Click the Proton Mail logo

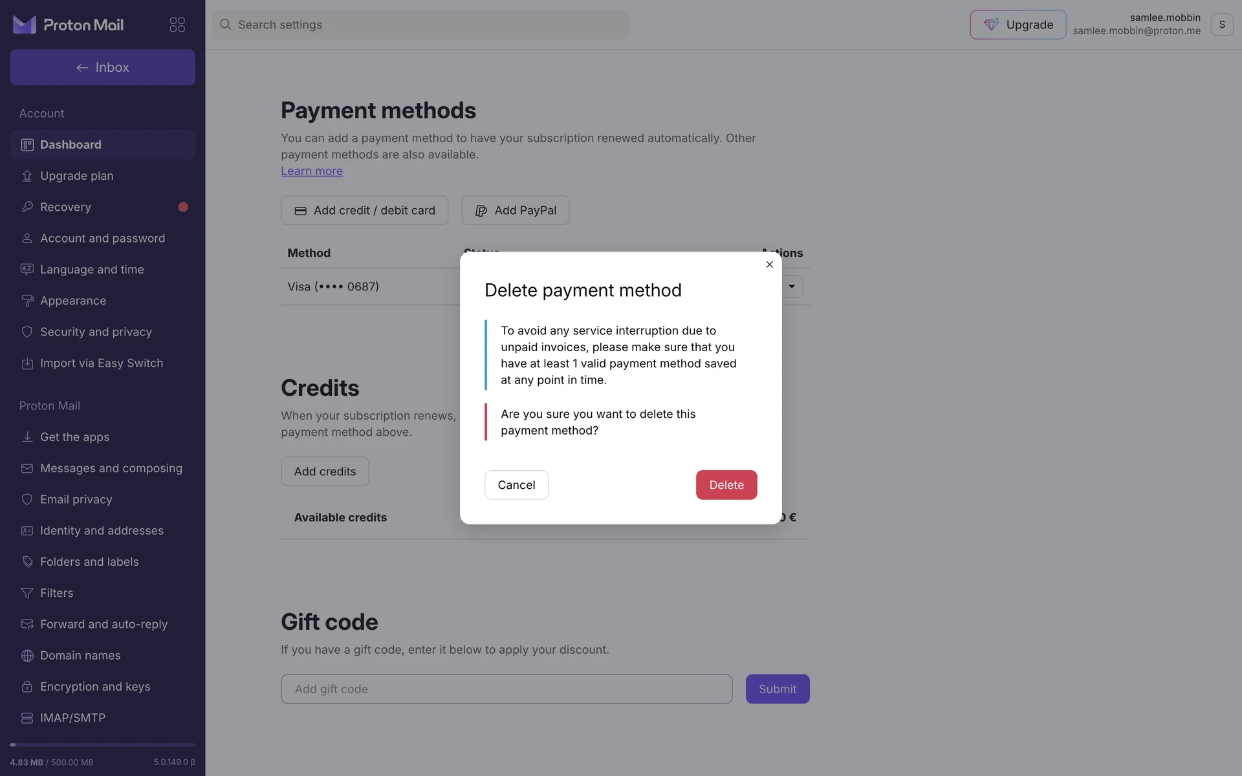pos(68,25)
